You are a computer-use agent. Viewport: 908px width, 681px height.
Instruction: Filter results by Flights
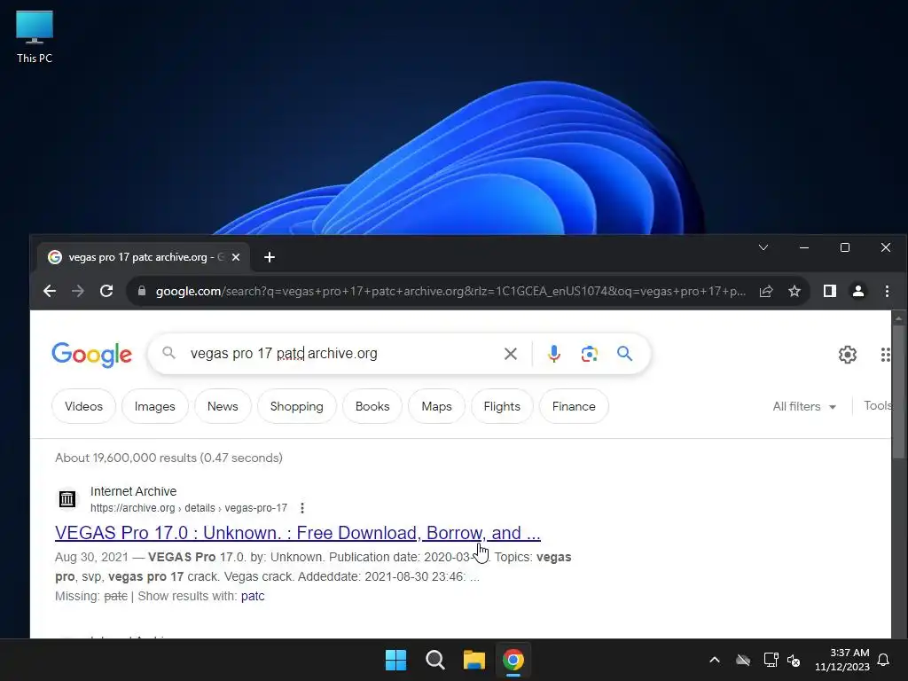pyautogui.click(x=502, y=406)
